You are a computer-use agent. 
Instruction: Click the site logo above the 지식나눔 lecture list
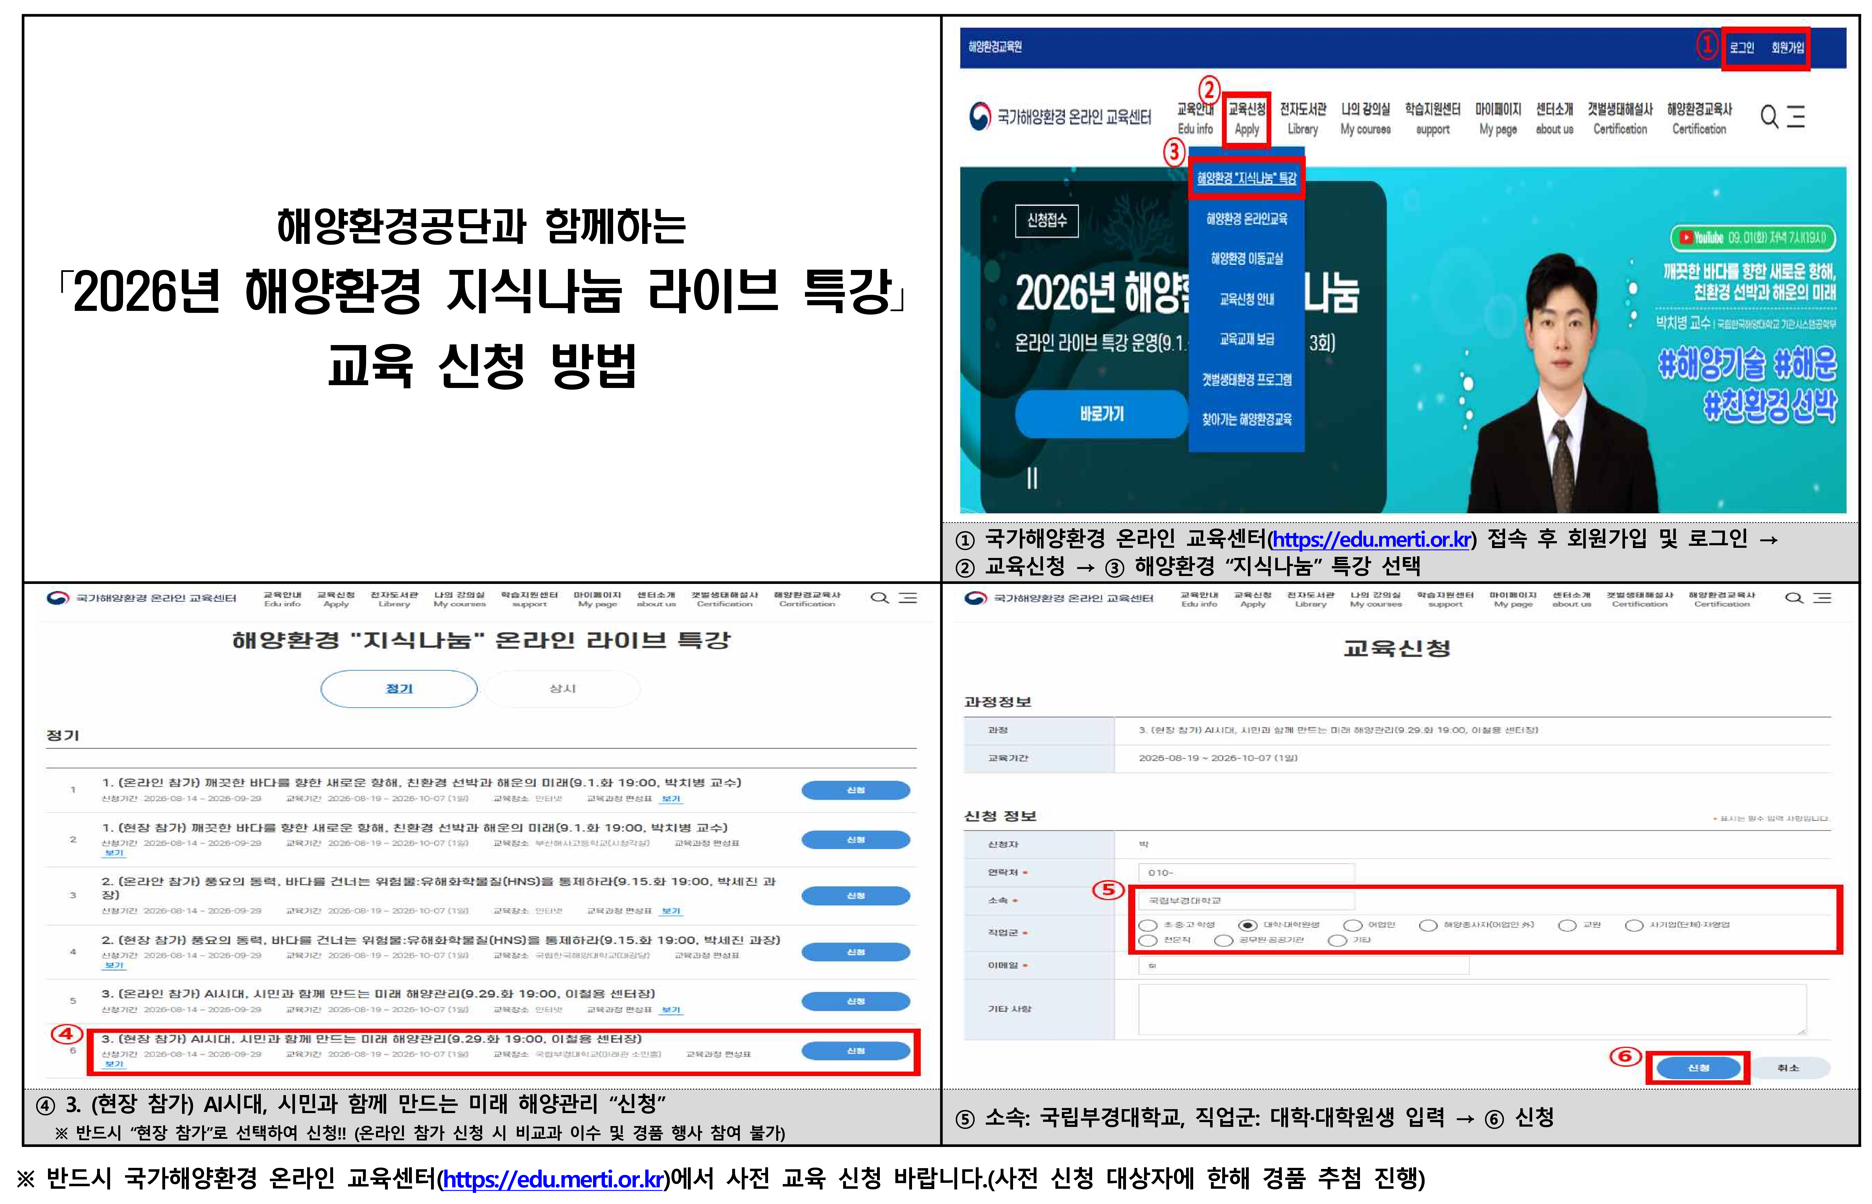point(141,598)
